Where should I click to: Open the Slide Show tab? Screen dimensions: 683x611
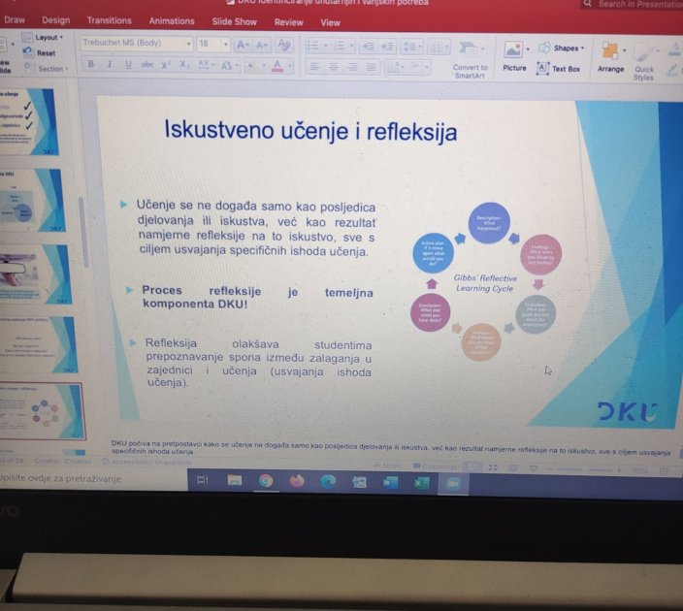[234, 21]
